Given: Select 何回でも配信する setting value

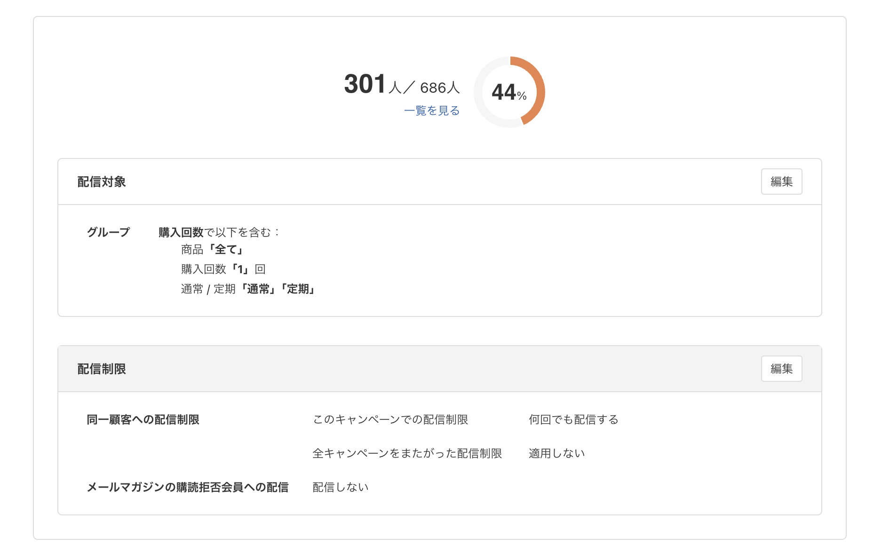Looking at the screenshot, I should coord(573,419).
